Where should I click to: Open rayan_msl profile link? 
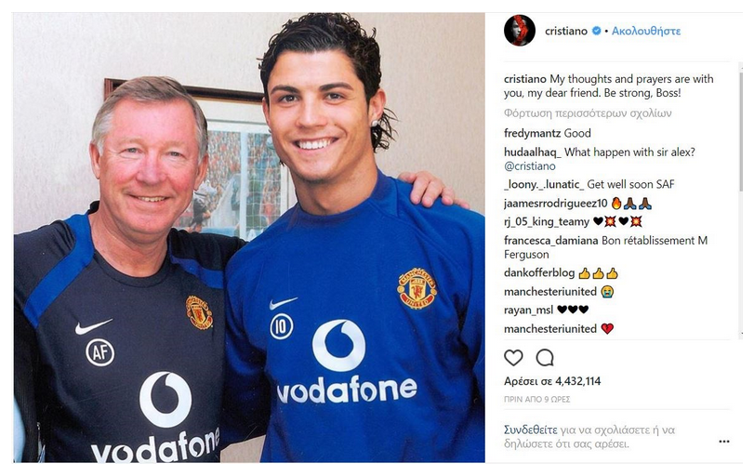(x=528, y=311)
